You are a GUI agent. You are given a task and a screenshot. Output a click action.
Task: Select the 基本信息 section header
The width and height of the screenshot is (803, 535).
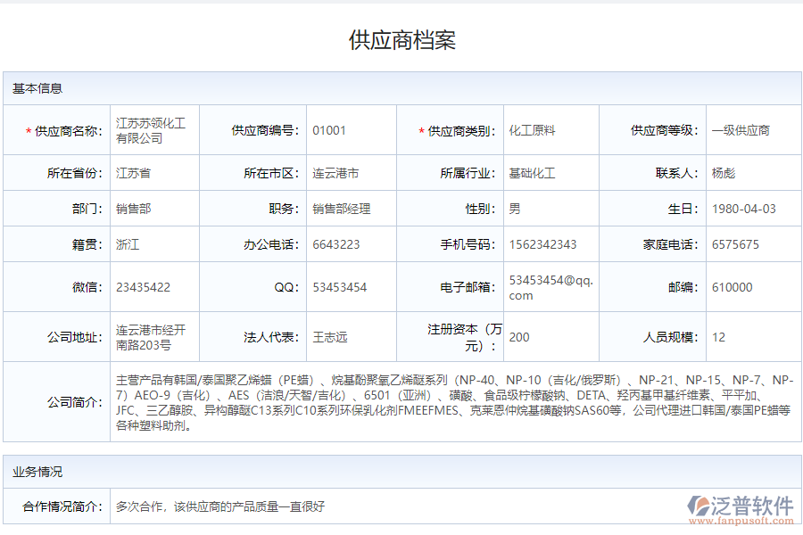tap(36, 87)
